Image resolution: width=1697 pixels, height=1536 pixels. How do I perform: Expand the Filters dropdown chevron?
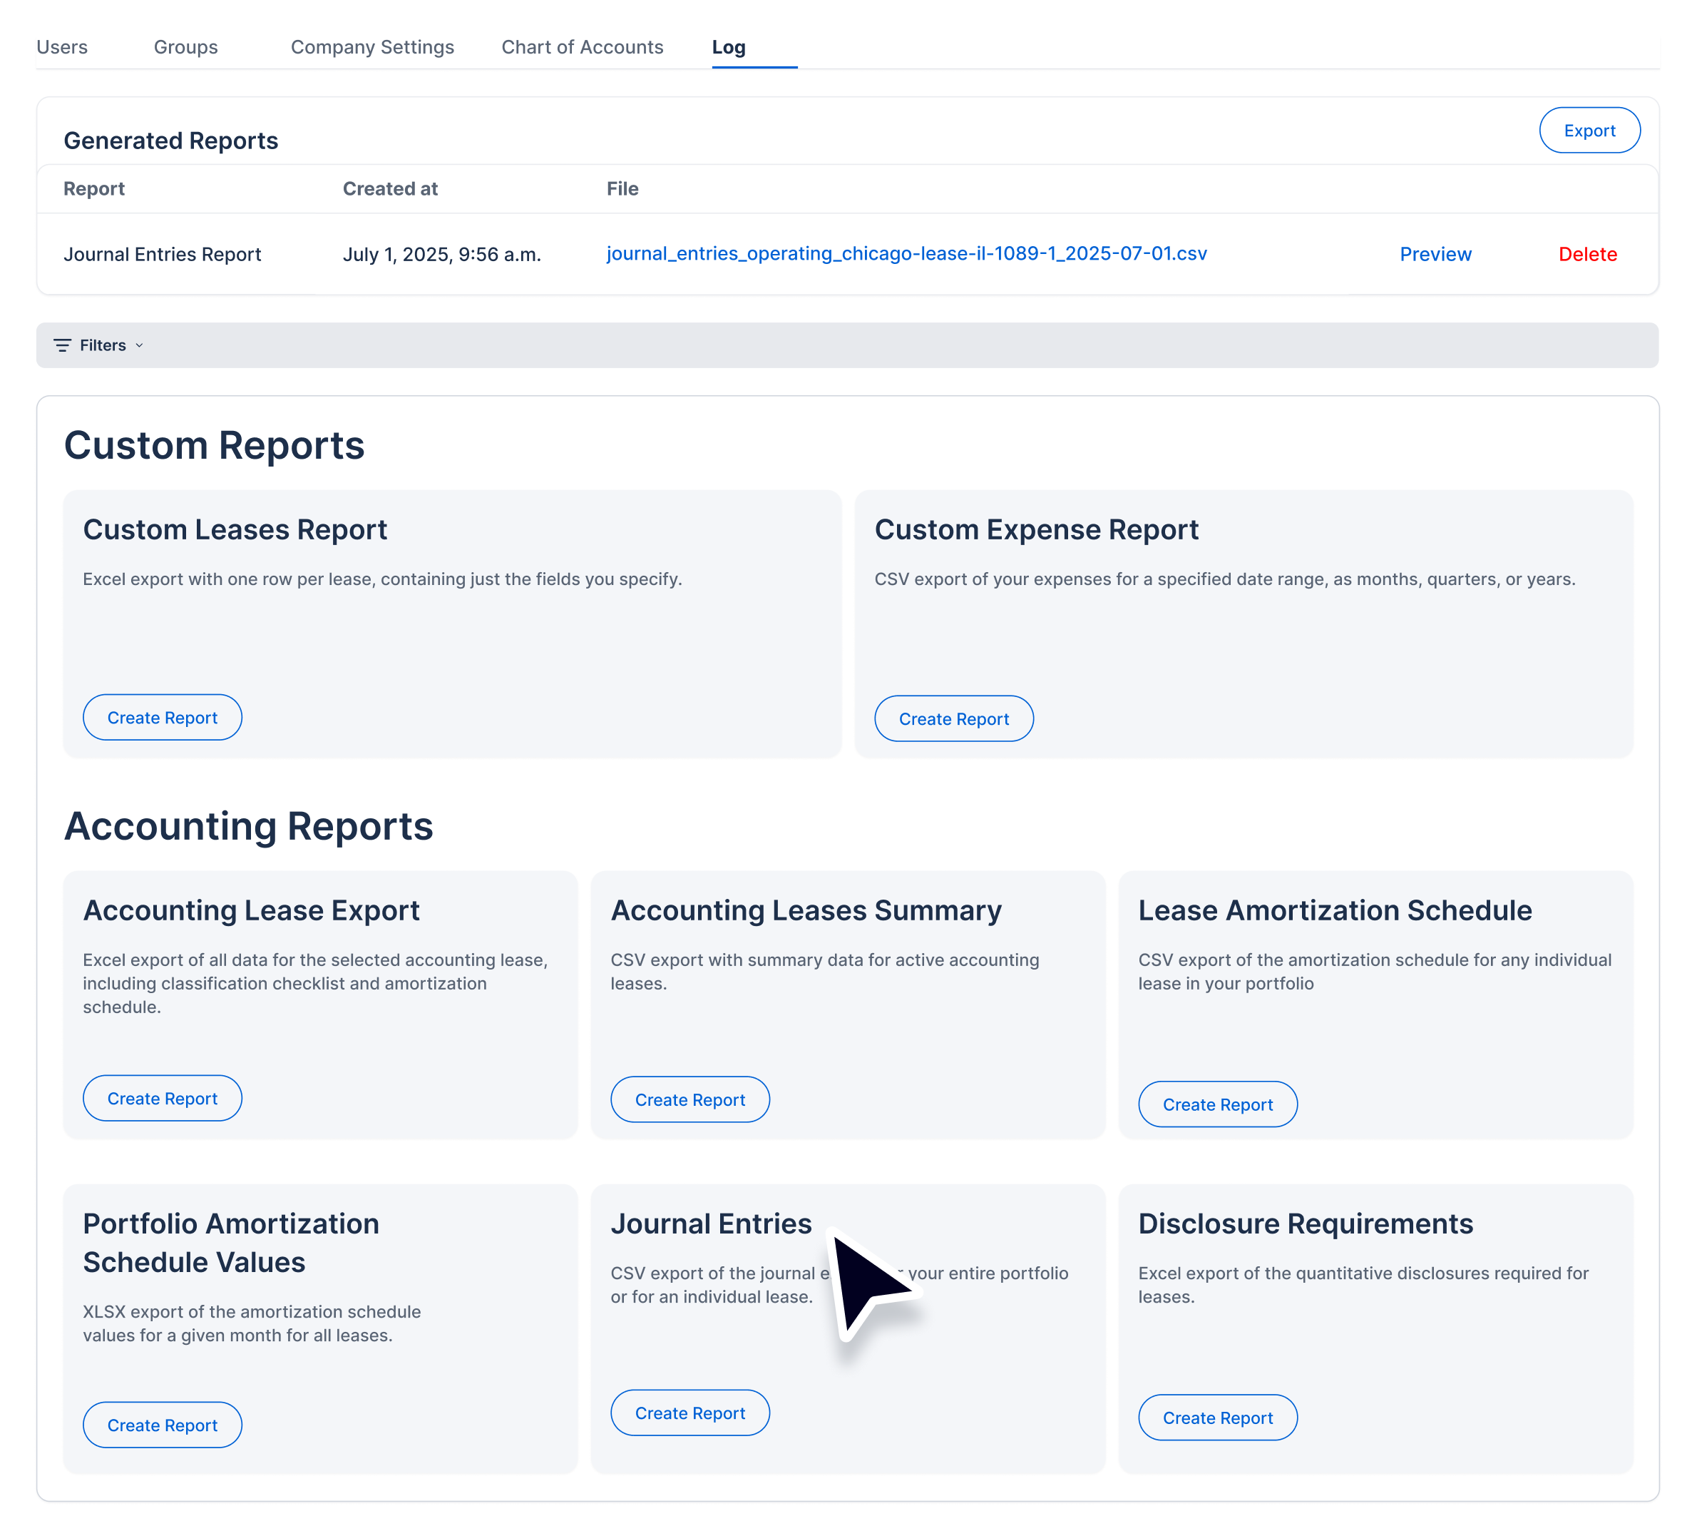pos(140,345)
